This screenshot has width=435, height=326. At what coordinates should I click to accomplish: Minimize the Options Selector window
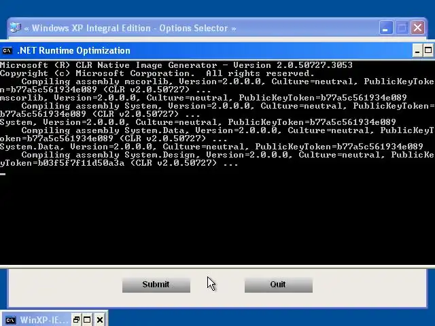[385, 28]
